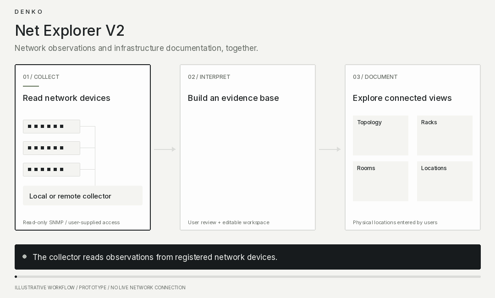The height and width of the screenshot is (298, 495).
Task: Click the progress position dot
Action: pyautogui.click(x=16, y=276)
